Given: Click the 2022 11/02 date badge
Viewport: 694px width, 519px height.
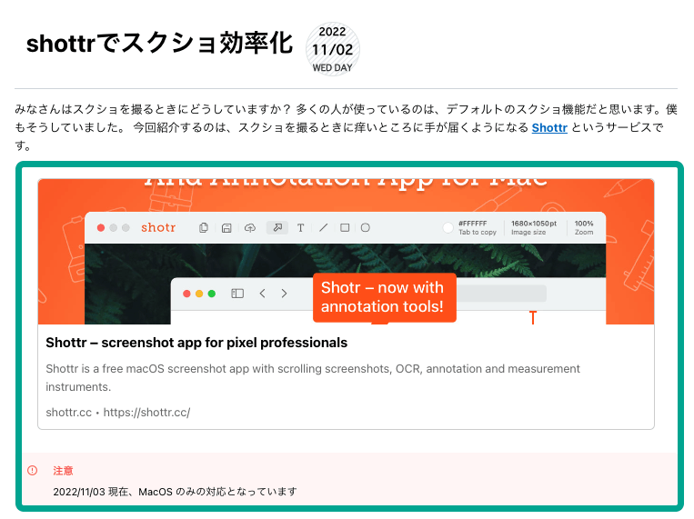Looking at the screenshot, I should click(x=332, y=49).
